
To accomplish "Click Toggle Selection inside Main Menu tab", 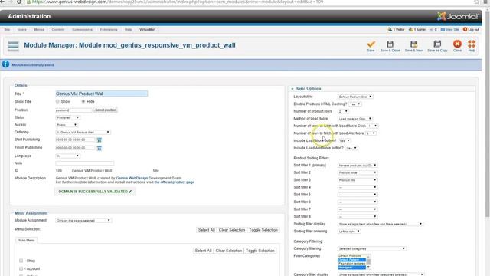I will pos(260,251).
